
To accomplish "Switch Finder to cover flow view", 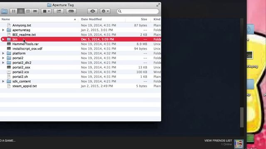I will [35, 11].
